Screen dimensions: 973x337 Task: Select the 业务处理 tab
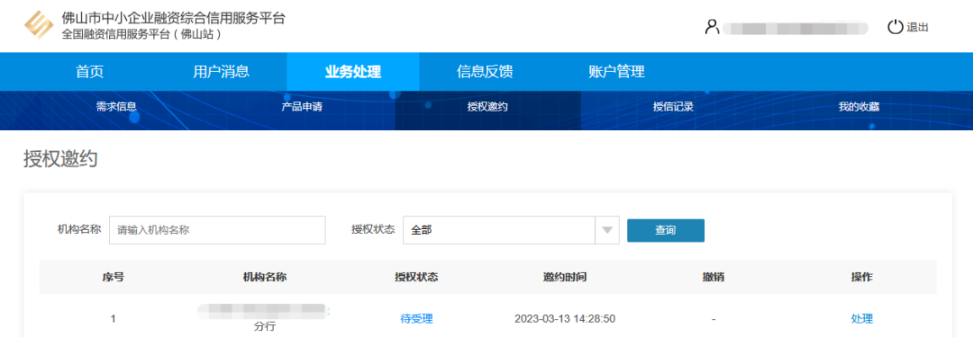click(352, 72)
